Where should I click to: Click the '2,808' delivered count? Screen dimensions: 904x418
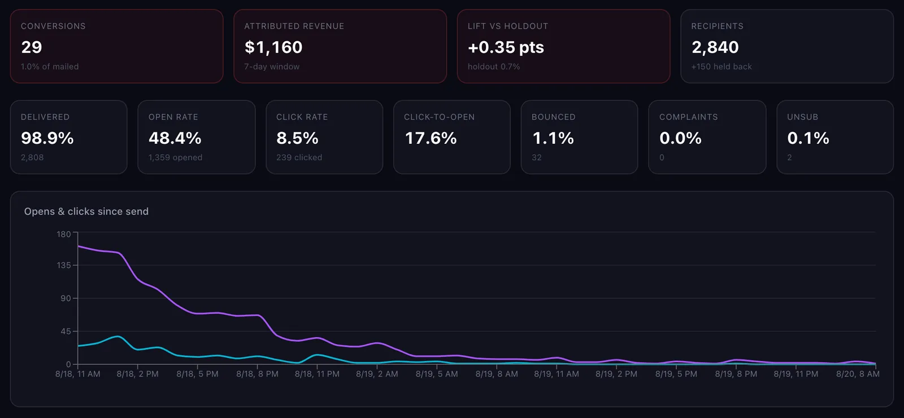pos(32,157)
